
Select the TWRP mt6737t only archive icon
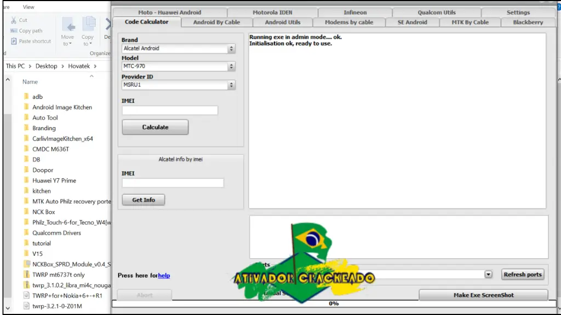coord(26,275)
